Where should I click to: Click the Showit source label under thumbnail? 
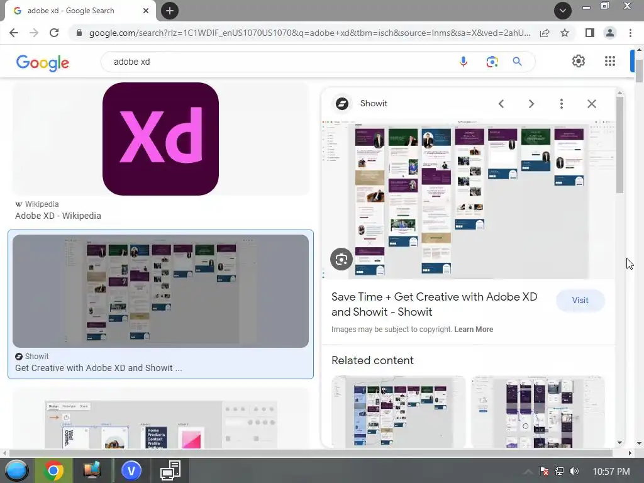(36, 357)
